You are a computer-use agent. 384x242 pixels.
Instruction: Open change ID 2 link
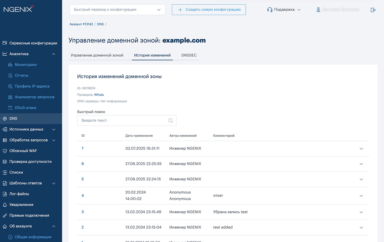[83, 227]
